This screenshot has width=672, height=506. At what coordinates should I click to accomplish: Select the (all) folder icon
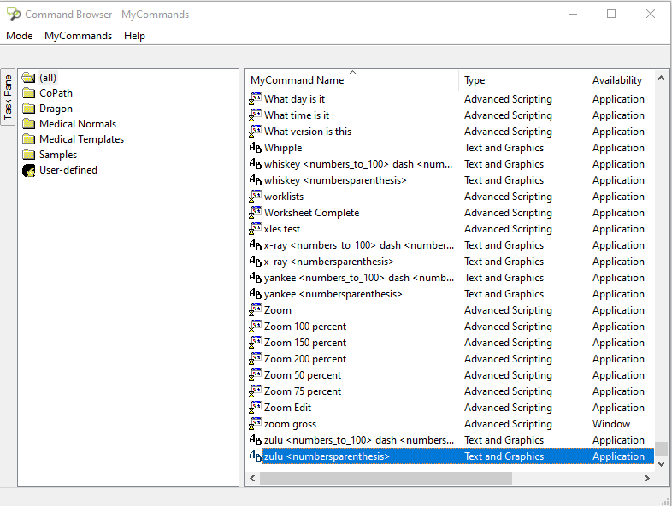[x=29, y=78]
